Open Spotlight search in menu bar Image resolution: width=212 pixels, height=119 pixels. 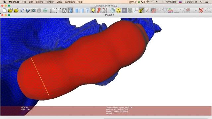pyautogui.click(x=201, y=2)
